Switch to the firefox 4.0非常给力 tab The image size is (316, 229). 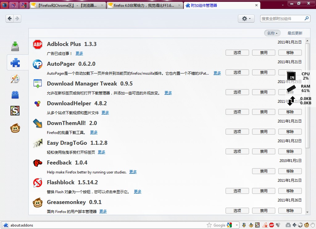click(x=145, y=6)
